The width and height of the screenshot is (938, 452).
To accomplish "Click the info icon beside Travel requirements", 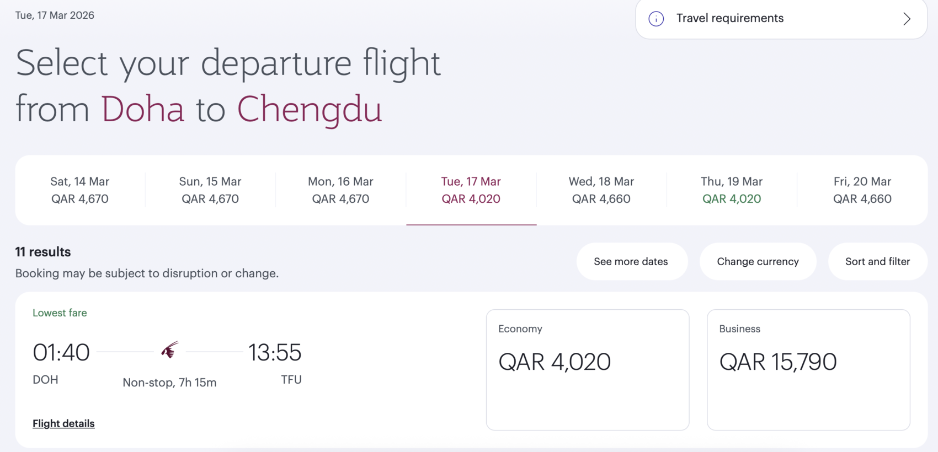I will 656,19.
